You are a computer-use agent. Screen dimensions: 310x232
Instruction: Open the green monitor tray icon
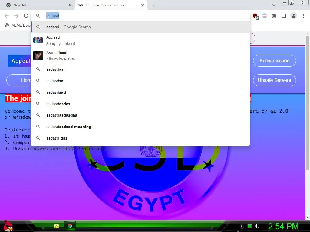click(x=250, y=226)
